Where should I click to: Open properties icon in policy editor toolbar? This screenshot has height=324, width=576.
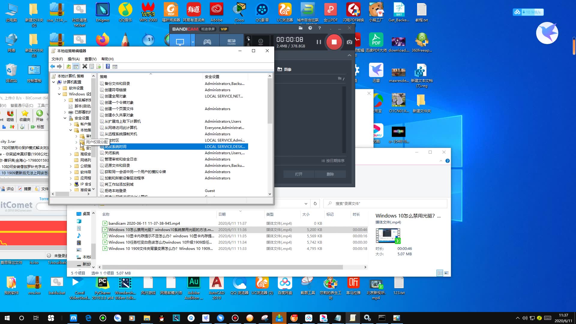coord(92,66)
